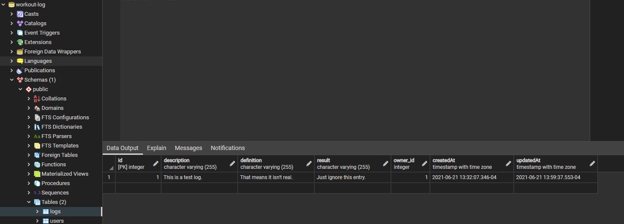Click the select-all corner of results grid
This screenshot has width=624, height=224.
click(x=109, y=164)
